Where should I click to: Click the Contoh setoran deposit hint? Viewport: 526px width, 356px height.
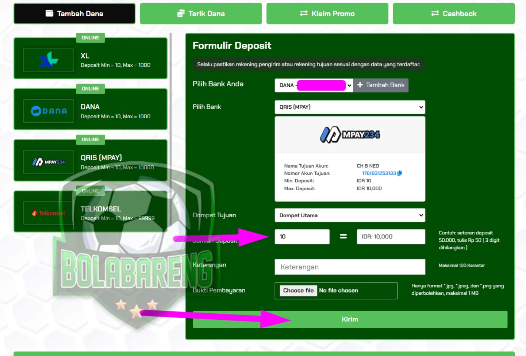click(x=469, y=240)
